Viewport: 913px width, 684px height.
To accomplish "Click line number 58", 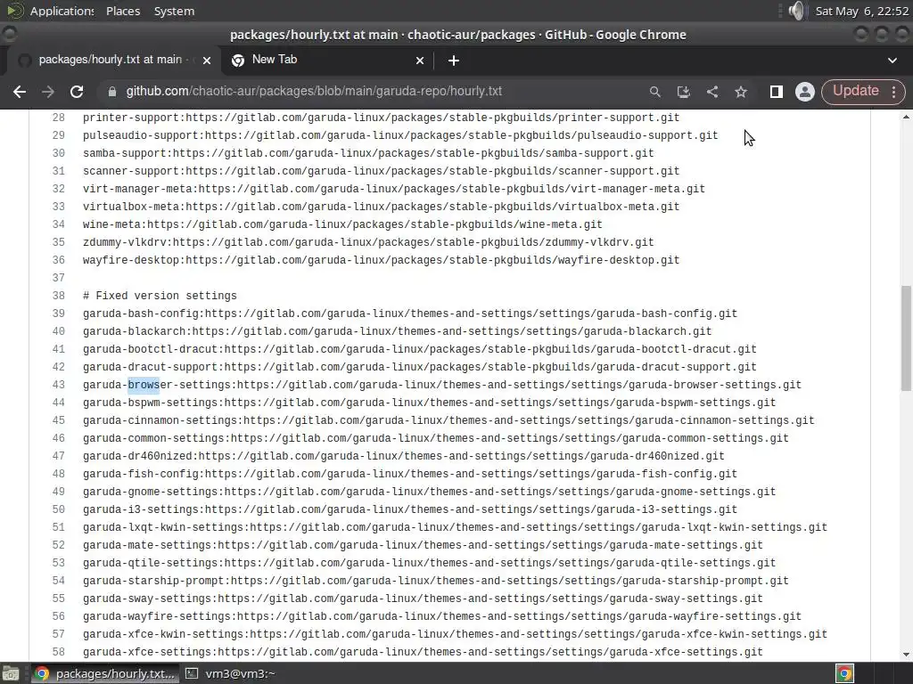I will coord(58,652).
